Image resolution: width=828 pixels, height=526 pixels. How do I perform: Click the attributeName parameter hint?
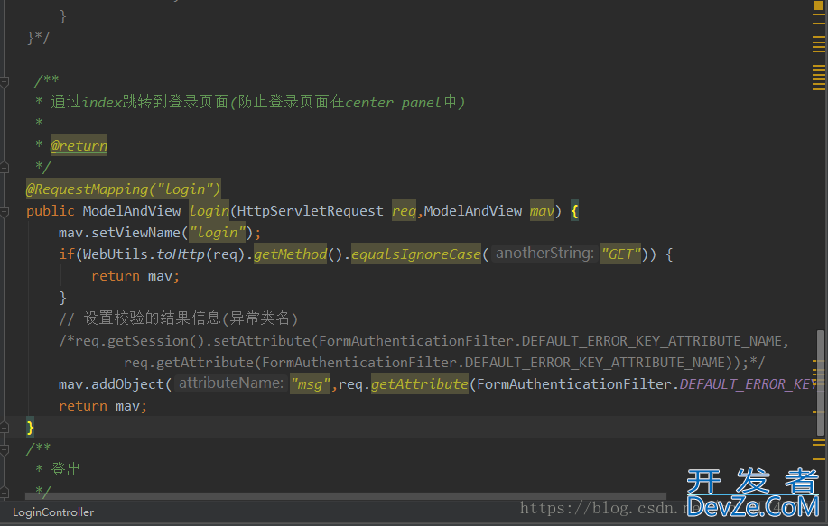tap(231, 383)
